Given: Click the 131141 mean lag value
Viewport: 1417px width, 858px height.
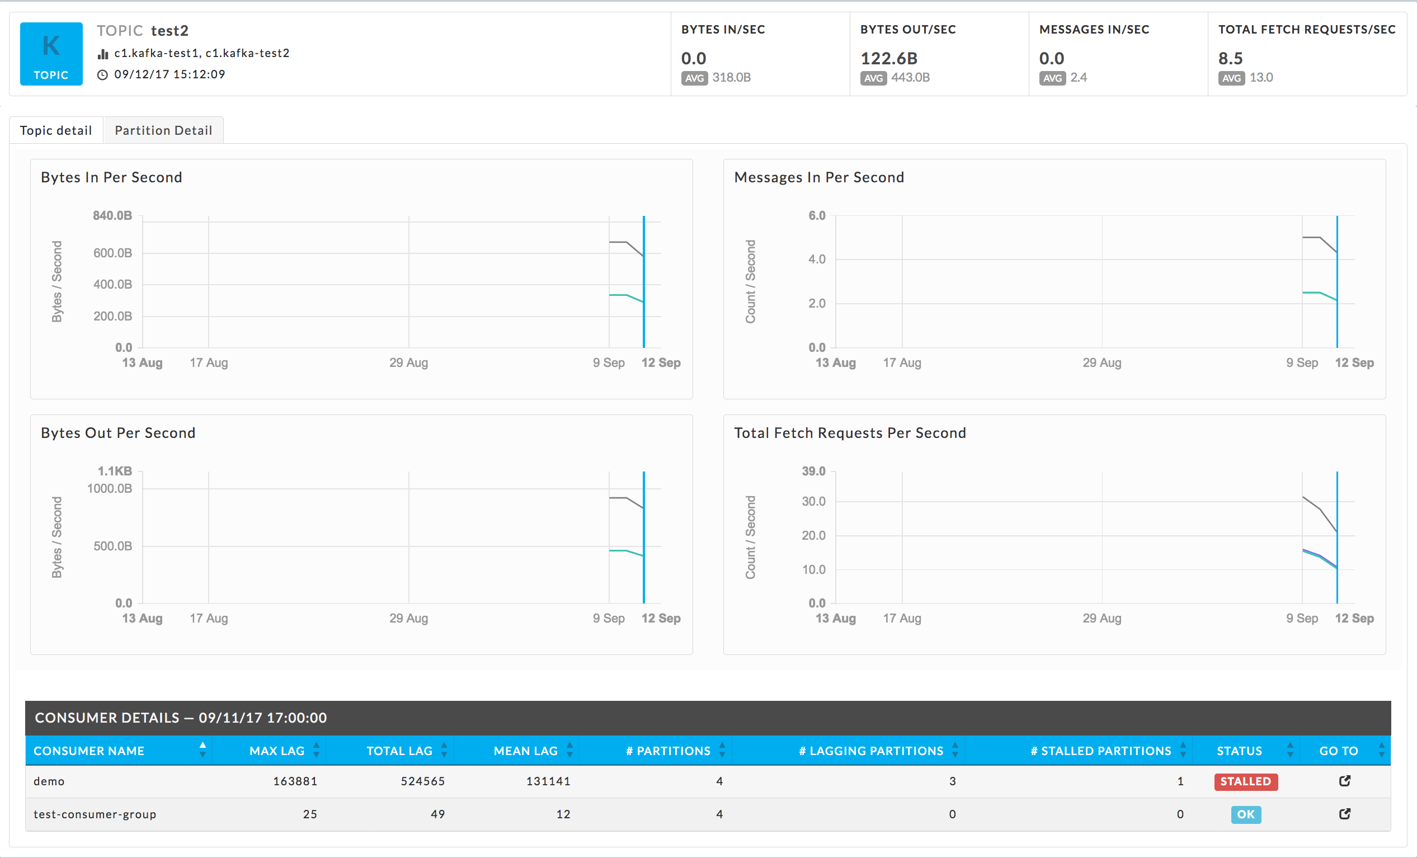Looking at the screenshot, I should (x=548, y=781).
